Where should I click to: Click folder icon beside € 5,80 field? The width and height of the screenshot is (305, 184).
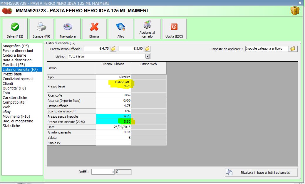147,49
